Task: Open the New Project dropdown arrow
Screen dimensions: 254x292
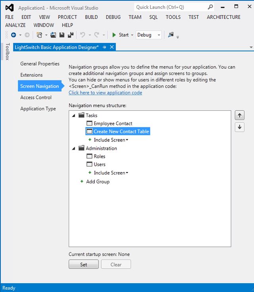Action: 46,35
